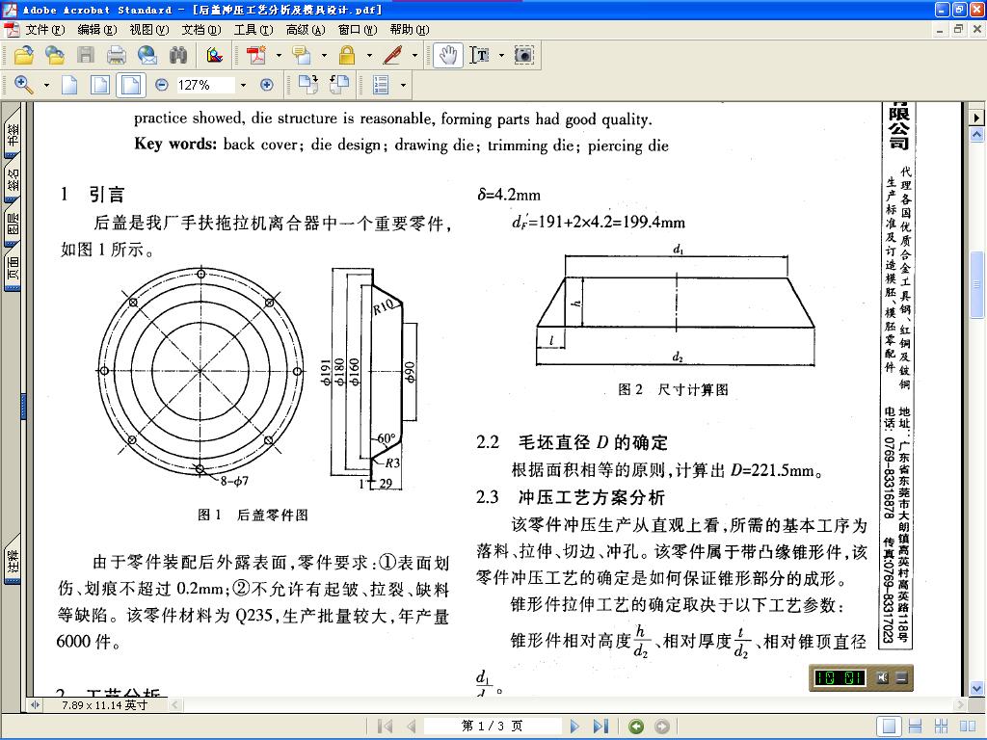Open the Review and Comment dropdown arrow
The width and height of the screenshot is (987, 740).
324,55
